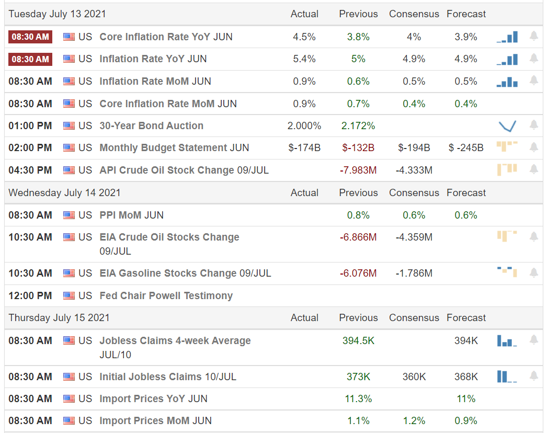Open EIA Crude Oil Stocks Change event
This screenshot has width=548, height=433.
coord(169,237)
